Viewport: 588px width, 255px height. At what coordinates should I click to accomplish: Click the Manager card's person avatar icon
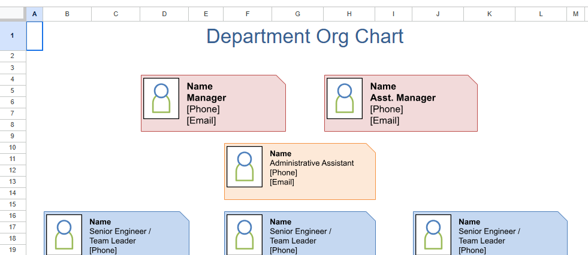pos(161,99)
